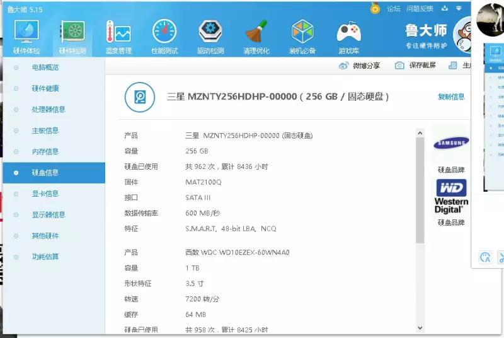This screenshot has height=338, width=504.
Task: Click the gold medal icon in title bar
Action: 375,8
